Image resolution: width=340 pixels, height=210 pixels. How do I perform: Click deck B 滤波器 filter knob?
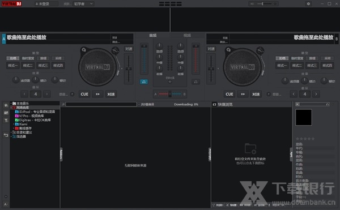coord(285,80)
